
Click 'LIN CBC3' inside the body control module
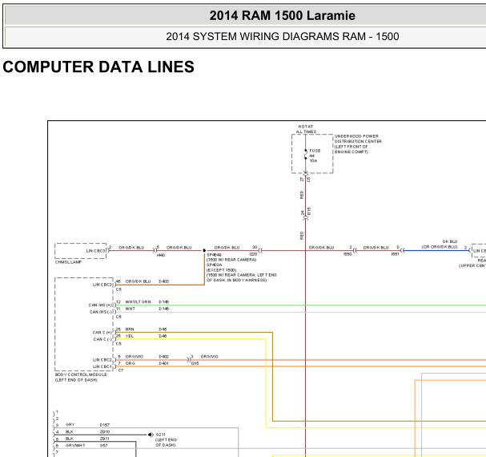[102, 285]
